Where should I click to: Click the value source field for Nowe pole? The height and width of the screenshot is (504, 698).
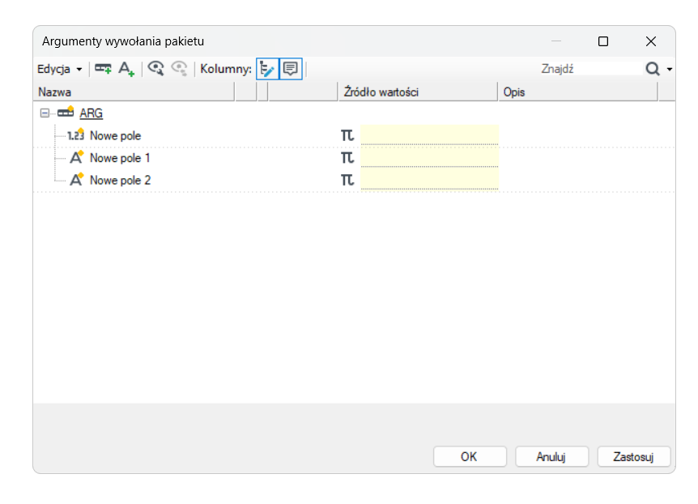(x=430, y=135)
